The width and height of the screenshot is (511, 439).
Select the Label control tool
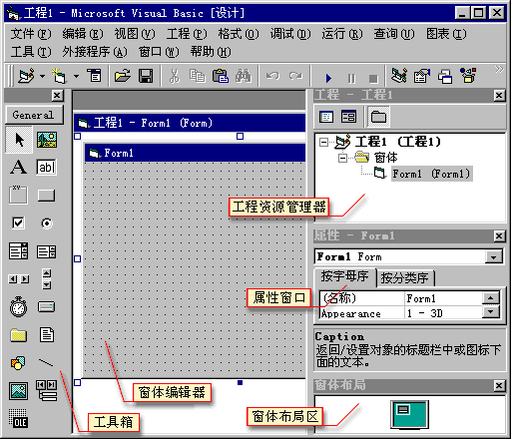click(x=18, y=167)
